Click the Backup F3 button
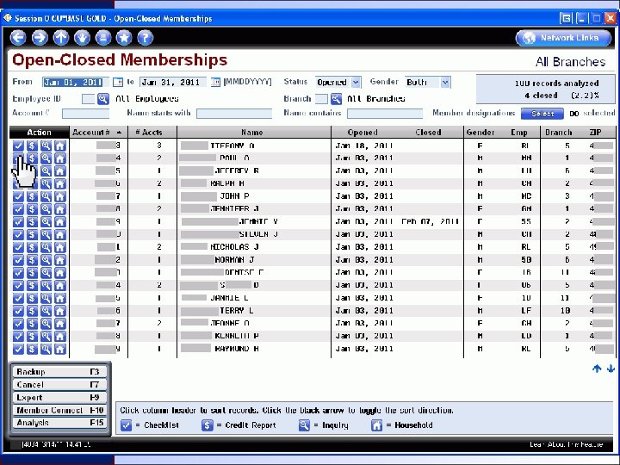 tap(59, 372)
